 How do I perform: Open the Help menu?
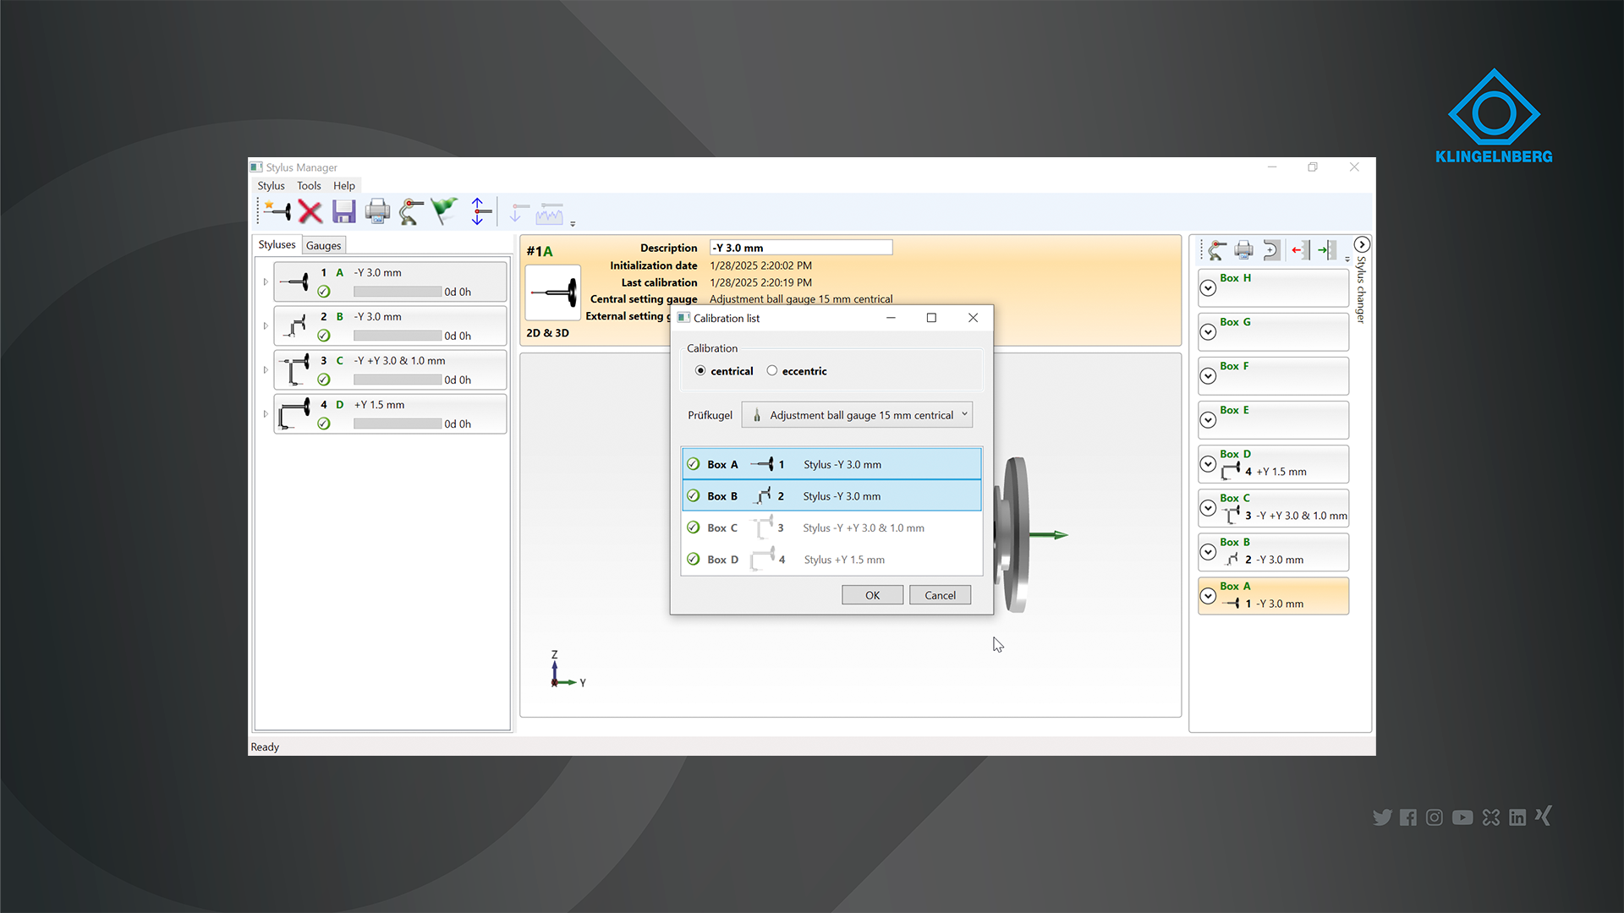pyautogui.click(x=344, y=185)
